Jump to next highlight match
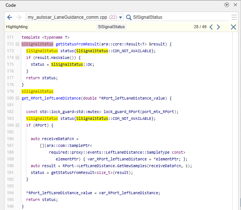The height and width of the screenshot is (210, 241). [x=218, y=27]
